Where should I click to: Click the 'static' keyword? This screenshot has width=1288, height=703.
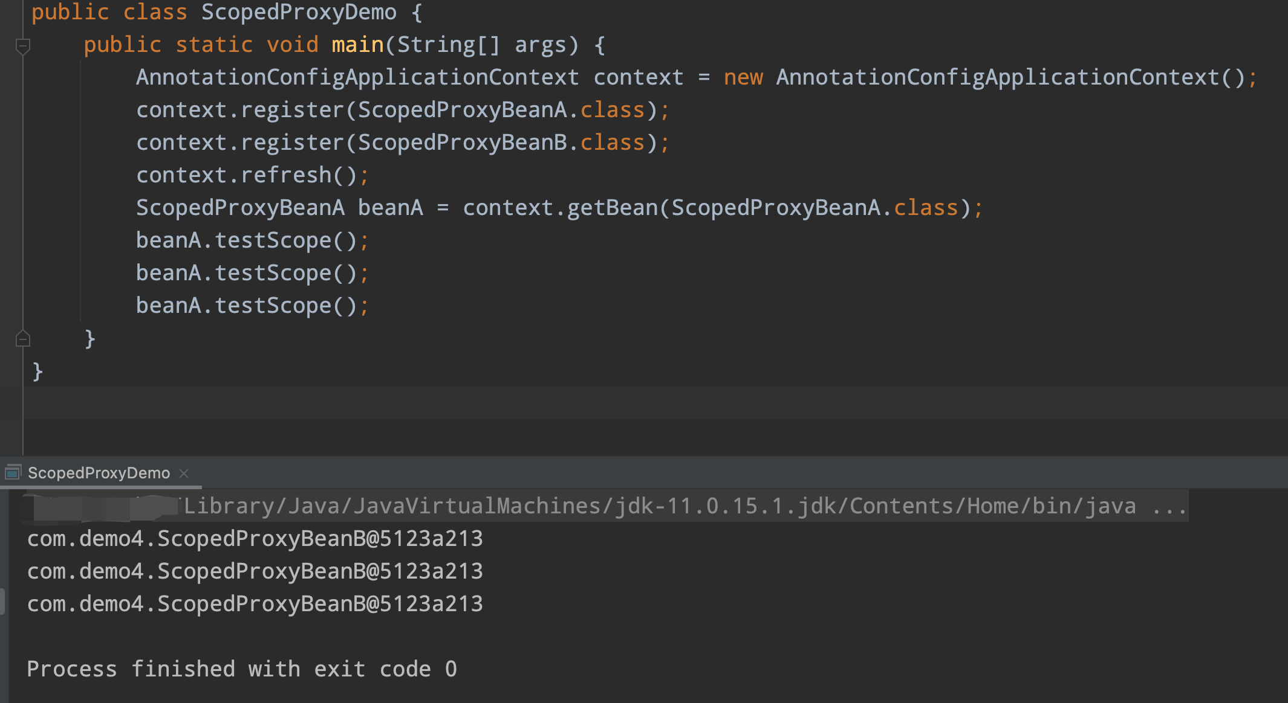pos(214,45)
